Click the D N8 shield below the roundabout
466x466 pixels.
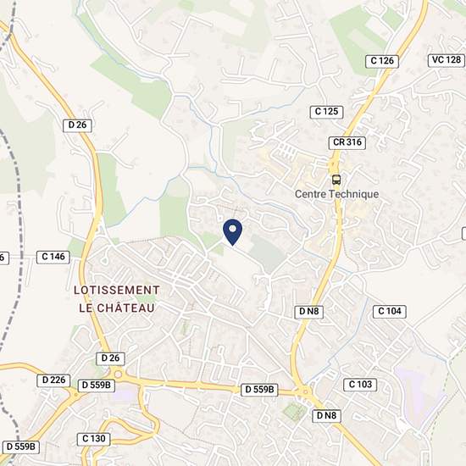(x=326, y=416)
